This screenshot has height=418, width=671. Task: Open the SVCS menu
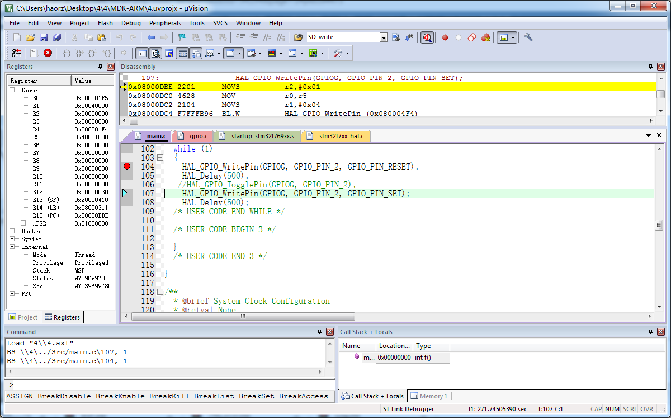pos(220,23)
